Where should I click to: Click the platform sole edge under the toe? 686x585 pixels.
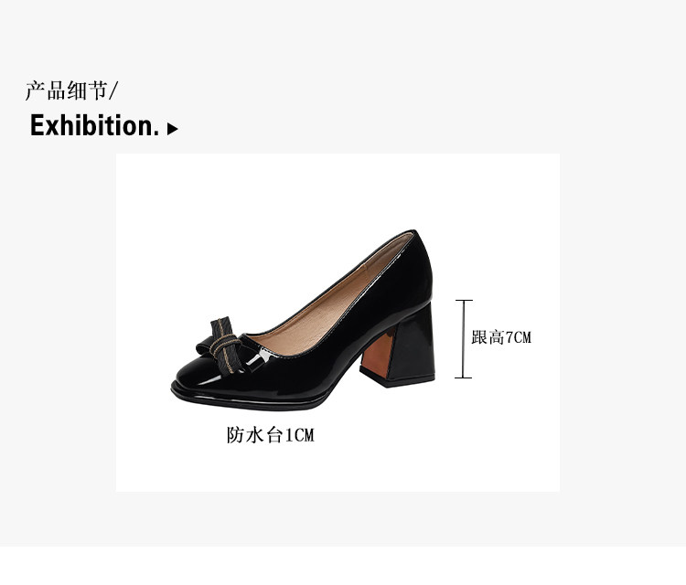pyautogui.click(x=245, y=401)
